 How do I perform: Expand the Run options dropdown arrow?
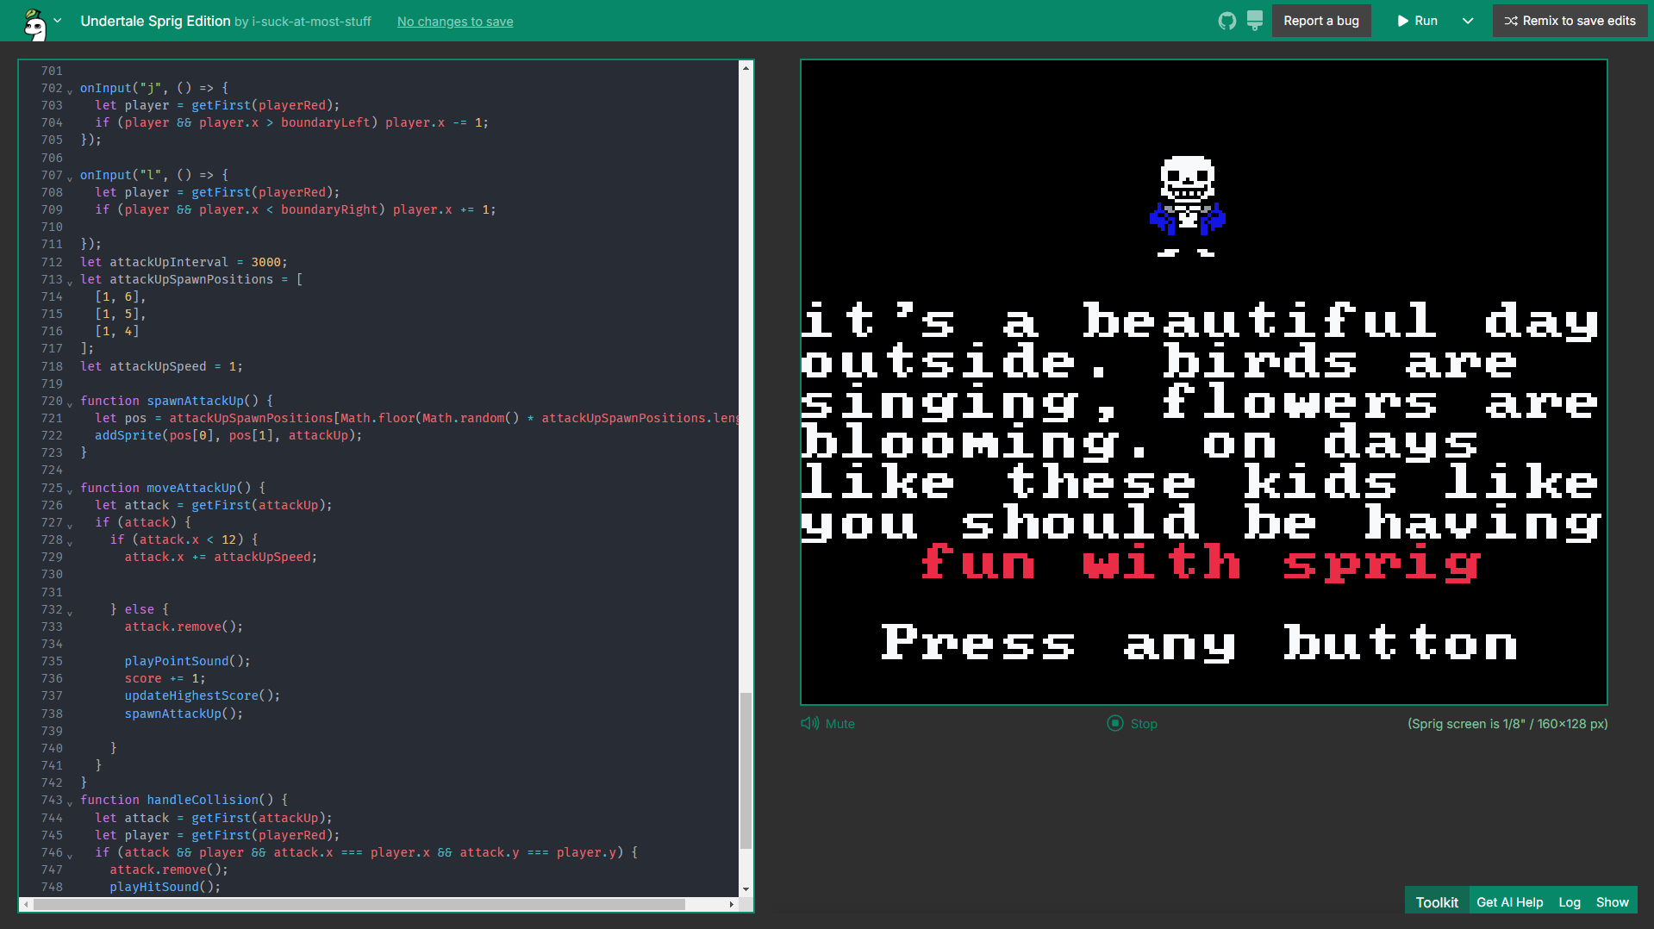(1468, 21)
